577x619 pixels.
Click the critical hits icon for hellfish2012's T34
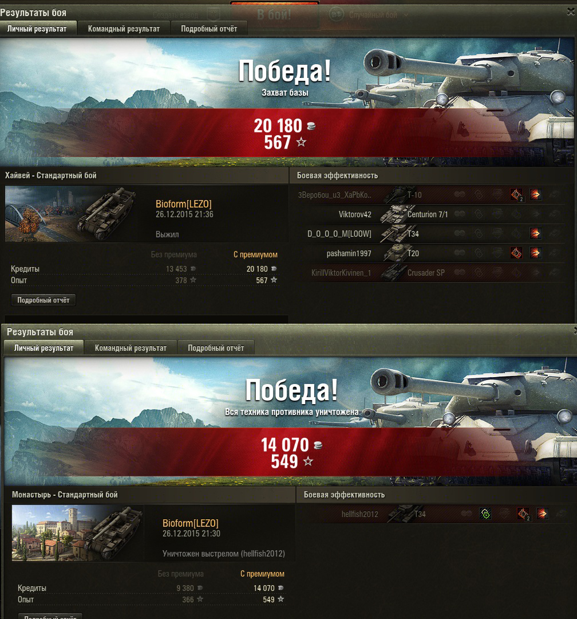523,514
